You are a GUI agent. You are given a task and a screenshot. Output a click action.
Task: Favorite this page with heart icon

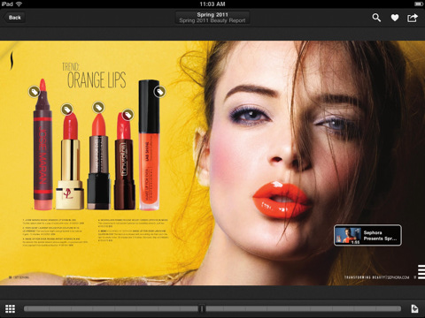pos(395,18)
